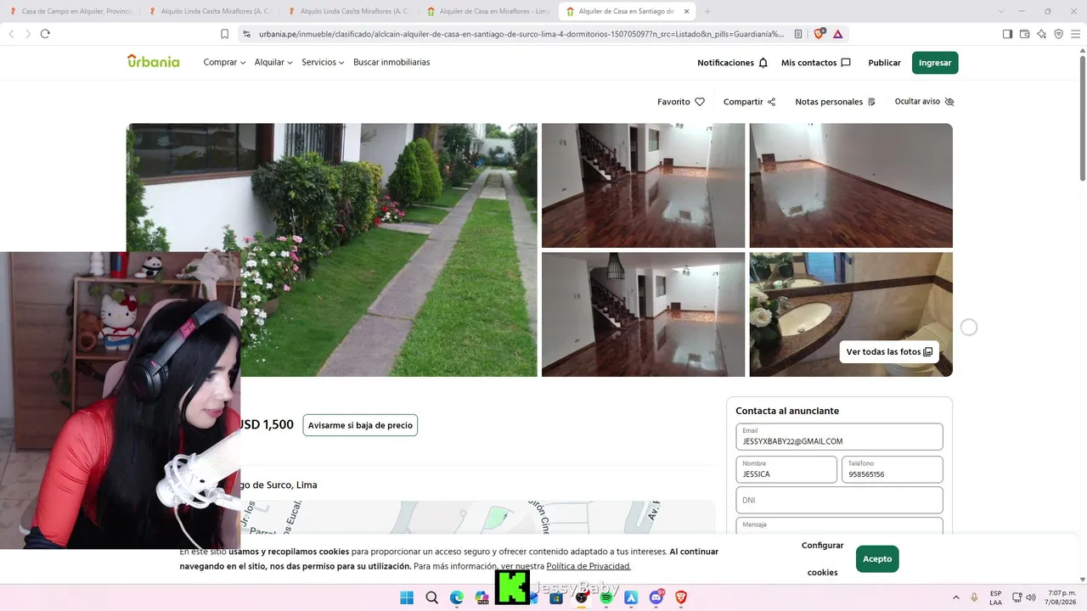Toggle browser sidebar panel
This screenshot has height=611, width=1087.
(x=1007, y=34)
